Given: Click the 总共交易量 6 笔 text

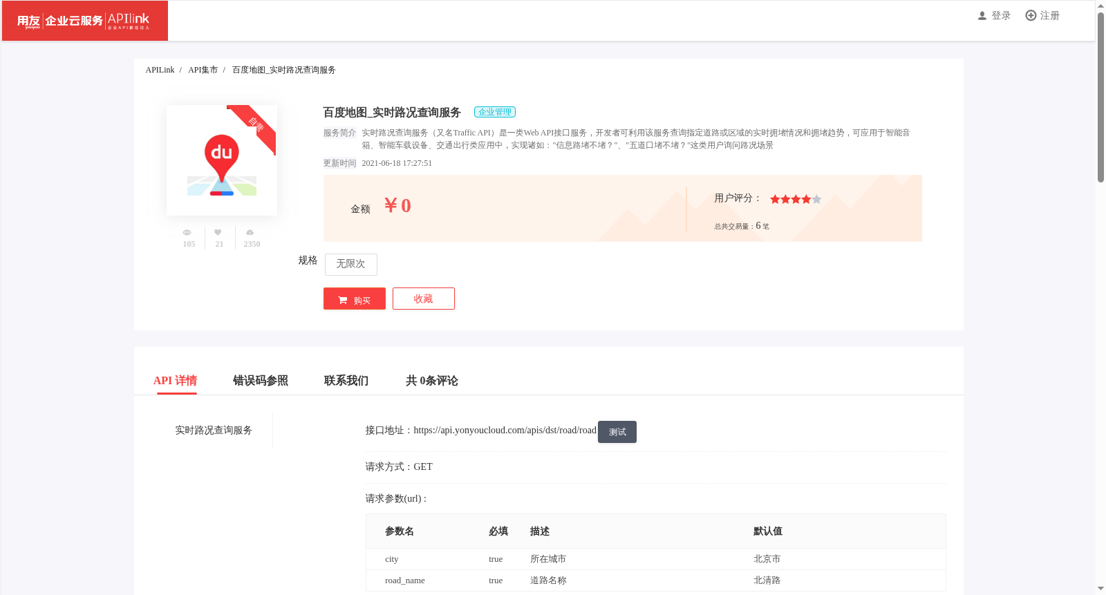Looking at the screenshot, I should [x=742, y=226].
